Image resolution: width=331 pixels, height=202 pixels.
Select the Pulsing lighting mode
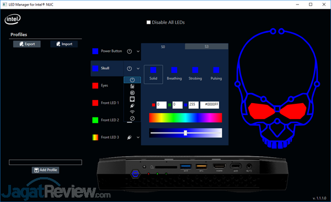pos(216,75)
